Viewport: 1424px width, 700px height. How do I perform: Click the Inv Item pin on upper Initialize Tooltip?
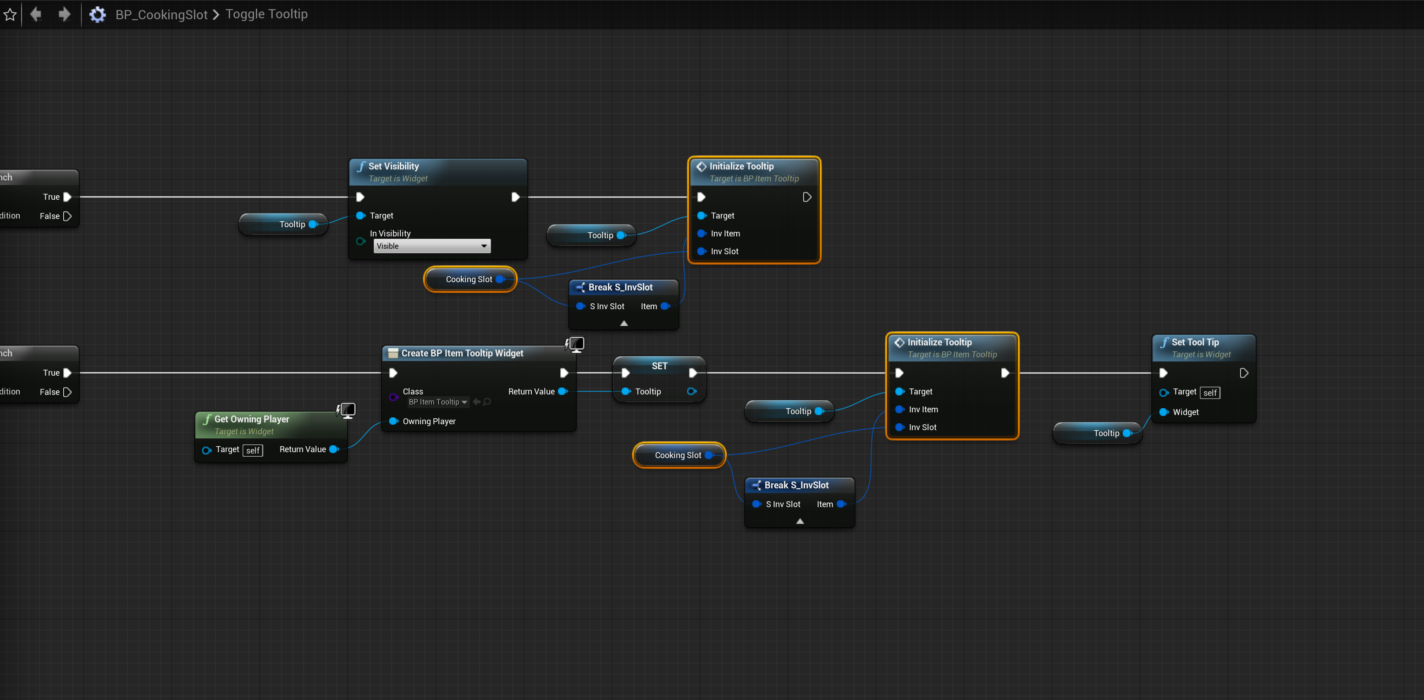701,233
